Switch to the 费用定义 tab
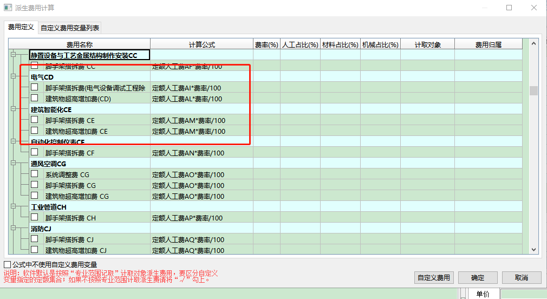547x299 pixels. [x=21, y=27]
